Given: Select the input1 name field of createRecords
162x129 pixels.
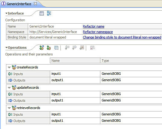Looking at the screenshot, I should pos(75,74).
